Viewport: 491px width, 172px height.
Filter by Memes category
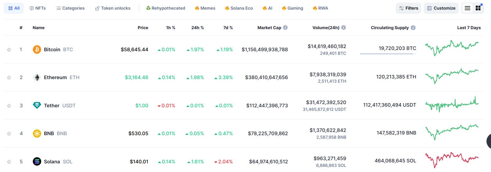pos(205,8)
